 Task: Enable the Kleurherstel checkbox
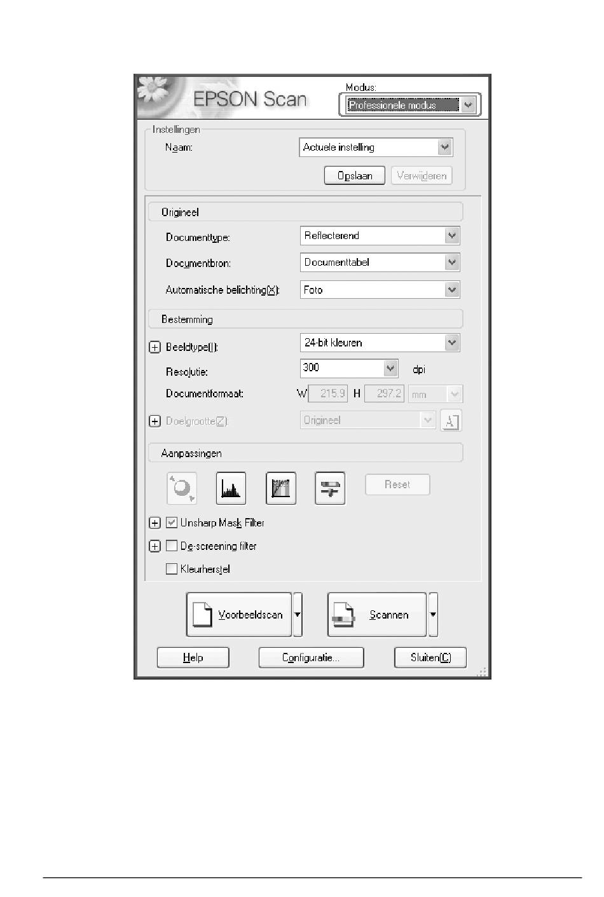172,569
